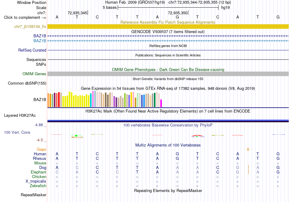Click 'chr7:72,935,344-72,935,355 (12 bp)' text
This screenshot has height=202, width=289.
(x=200, y=2)
